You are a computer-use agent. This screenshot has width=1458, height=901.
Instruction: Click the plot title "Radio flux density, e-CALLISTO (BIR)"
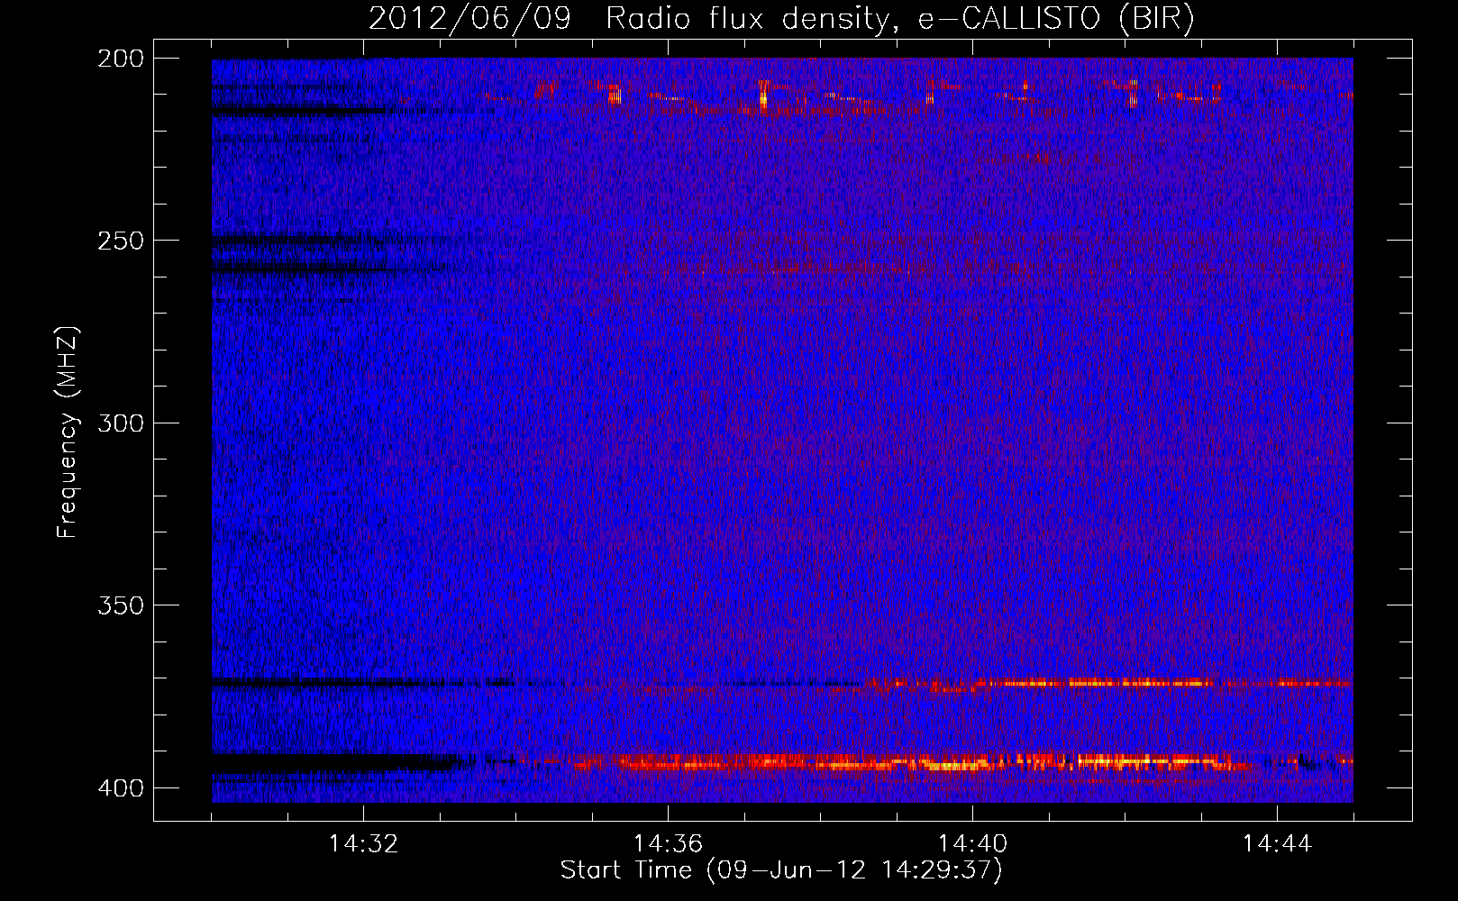(899, 18)
